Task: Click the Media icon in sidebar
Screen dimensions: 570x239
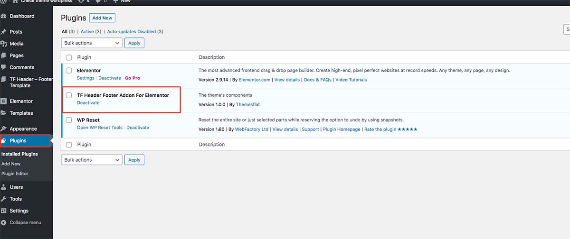Action: [x=4, y=44]
